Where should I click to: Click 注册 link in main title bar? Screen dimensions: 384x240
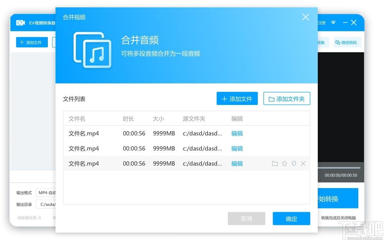pyautogui.click(x=321, y=23)
